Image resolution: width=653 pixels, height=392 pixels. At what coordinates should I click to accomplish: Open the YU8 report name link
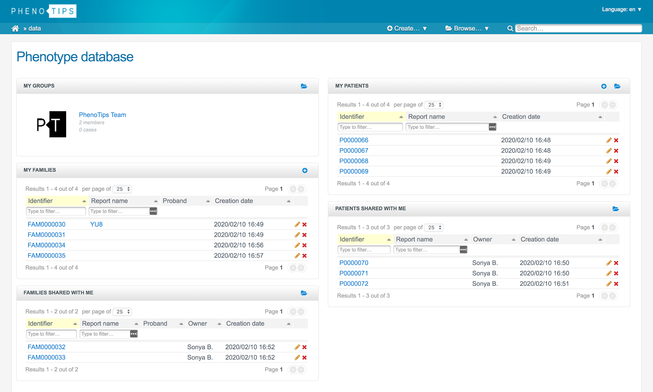click(x=96, y=225)
